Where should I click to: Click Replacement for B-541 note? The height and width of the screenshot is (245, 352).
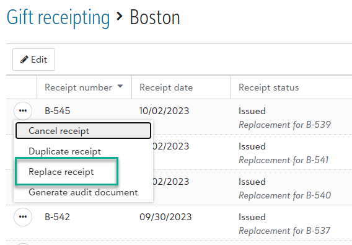[x=284, y=160]
